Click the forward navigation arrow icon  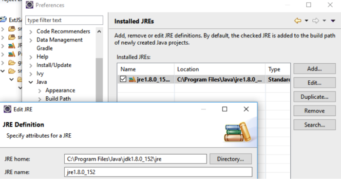[x=316, y=21]
